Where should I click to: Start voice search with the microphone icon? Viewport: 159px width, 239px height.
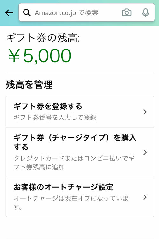point(145,12)
